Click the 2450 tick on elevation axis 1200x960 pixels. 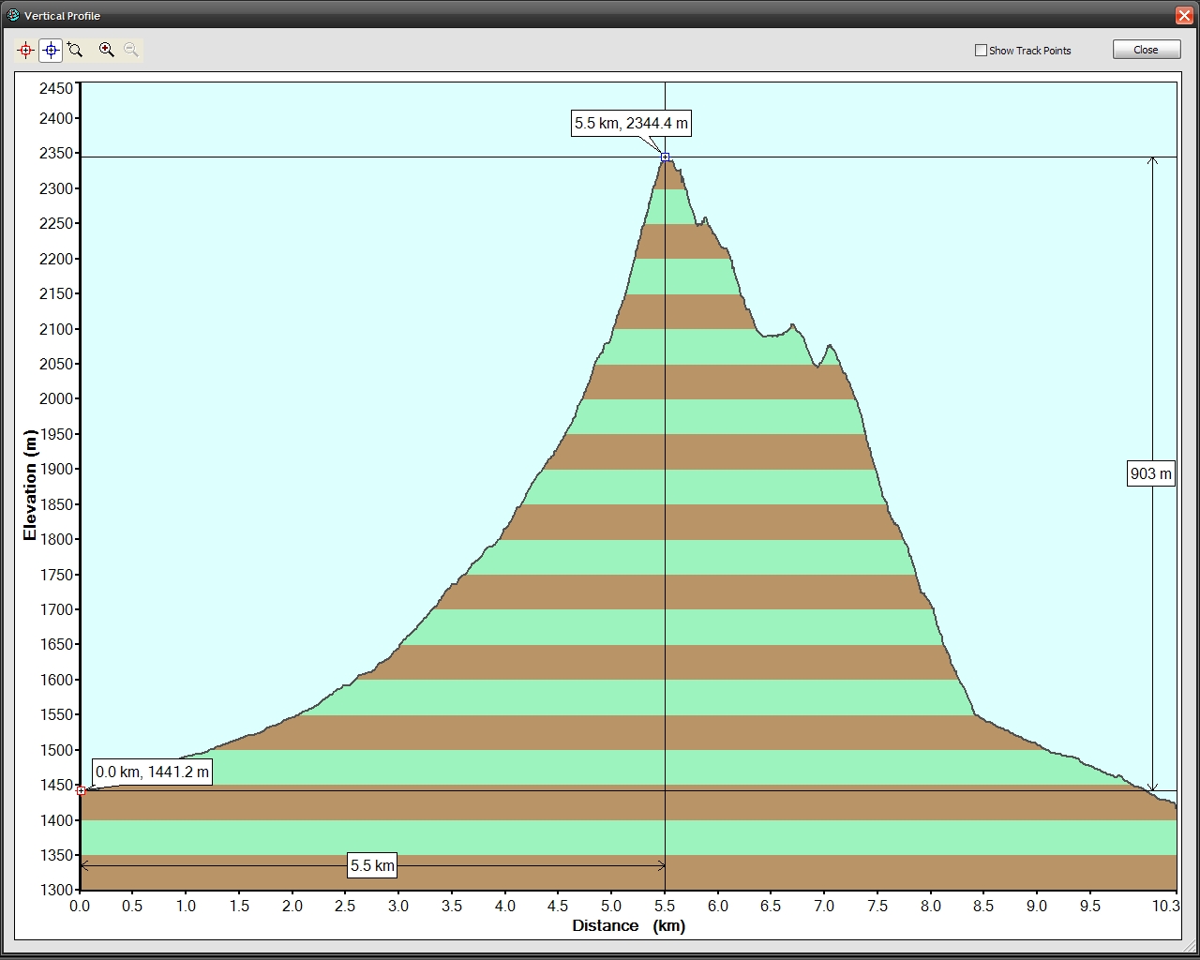(55, 88)
